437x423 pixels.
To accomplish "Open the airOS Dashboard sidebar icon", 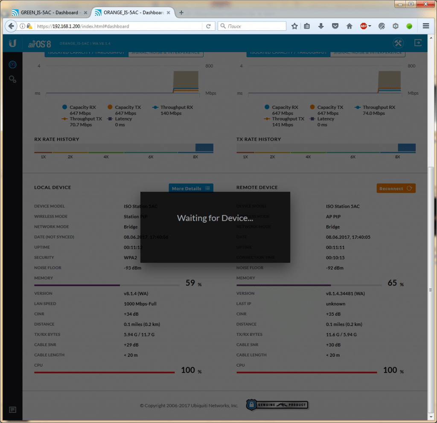I will pyautogui.click(x=13, y=65).
